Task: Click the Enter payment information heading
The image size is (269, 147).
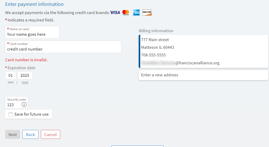Action: [x=34, y=4]
